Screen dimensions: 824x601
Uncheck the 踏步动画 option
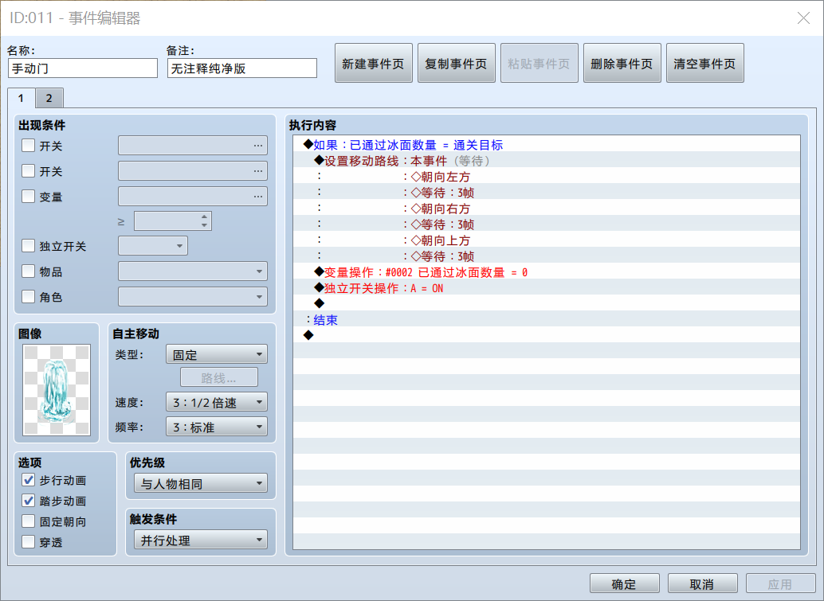click(29, 501)
